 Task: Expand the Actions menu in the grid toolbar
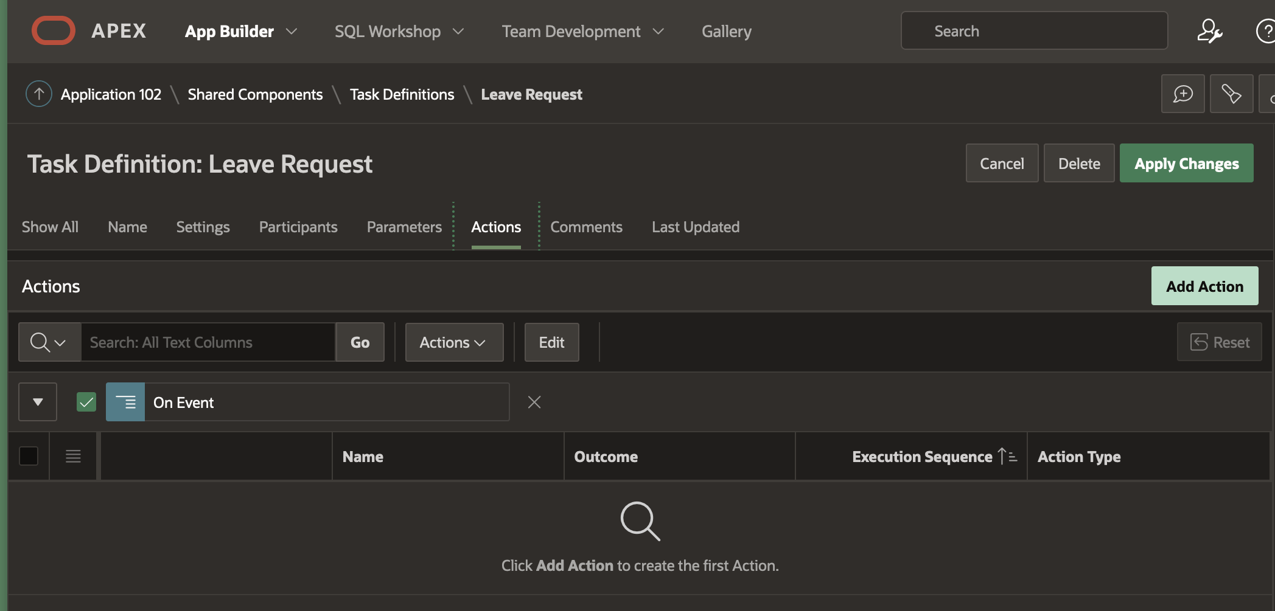click(454, 342)
